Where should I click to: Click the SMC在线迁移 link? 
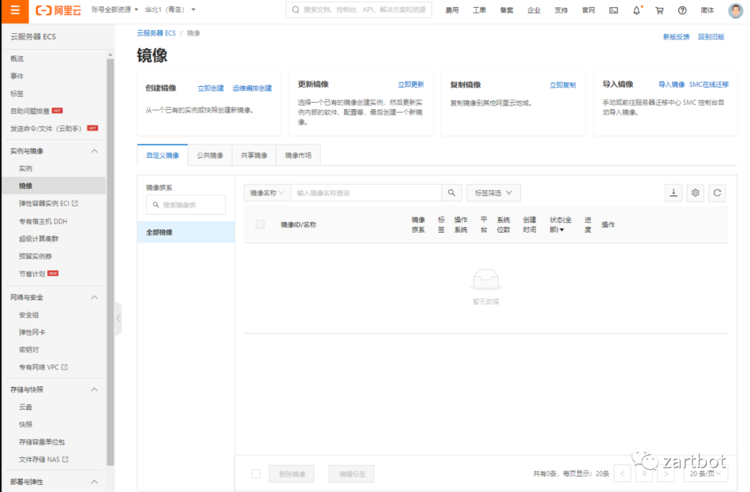[x=709, y=84]
